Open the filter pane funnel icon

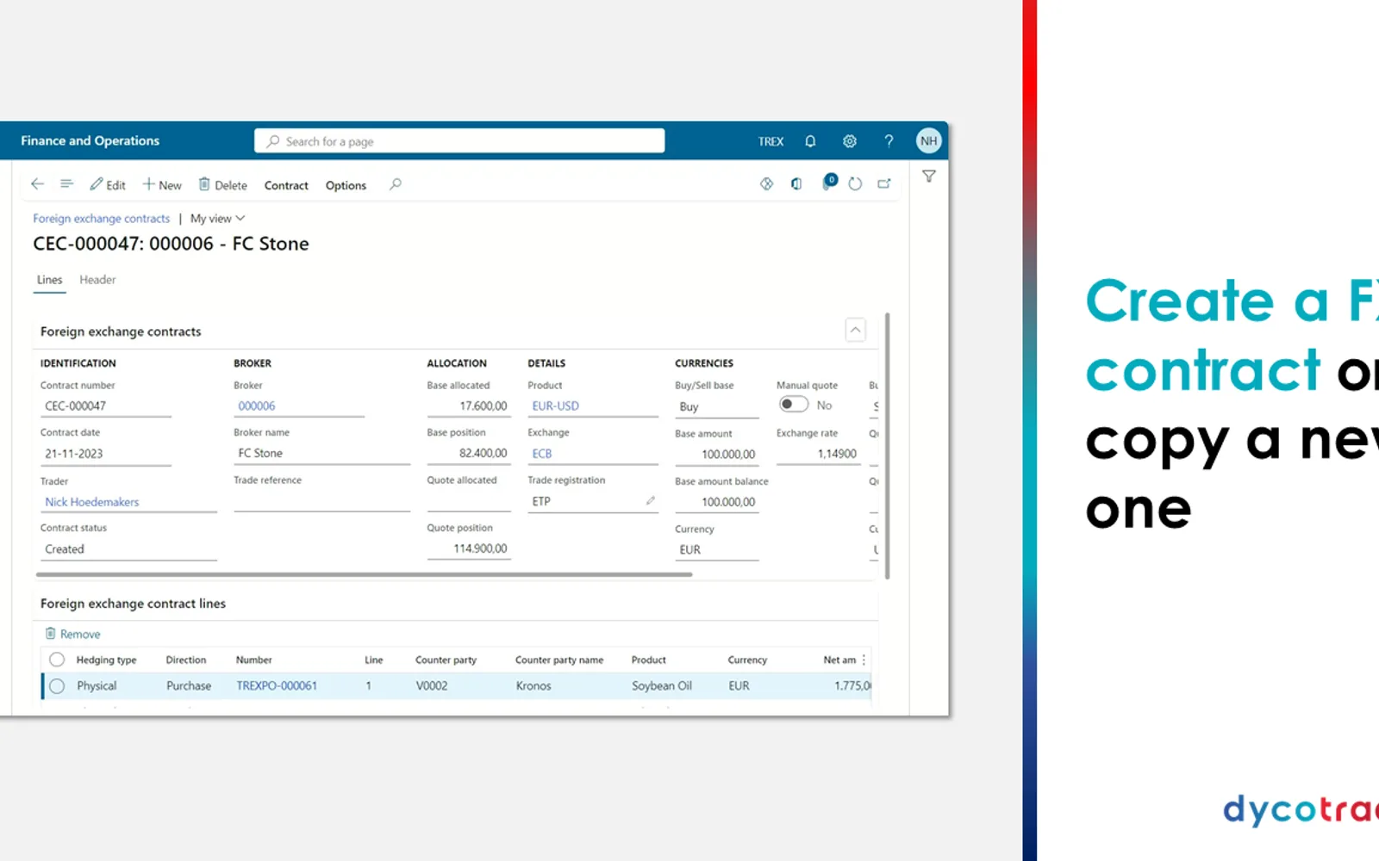(x=929, y=177)
